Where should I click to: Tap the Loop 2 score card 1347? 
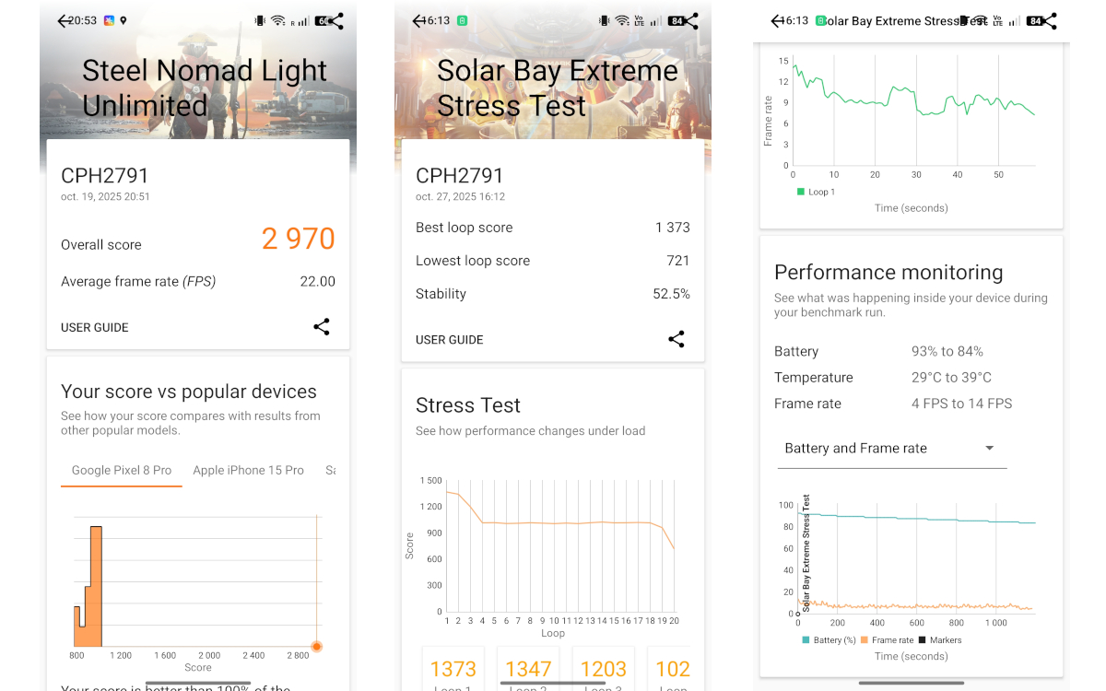click(528, 670)
